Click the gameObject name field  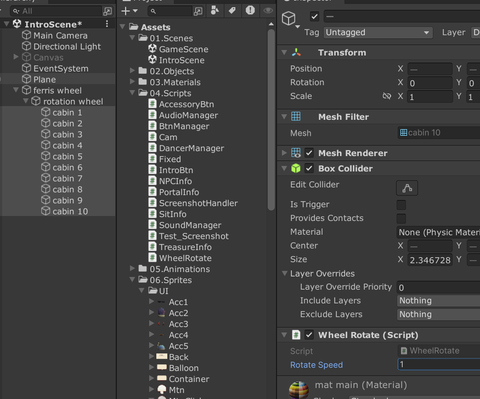pyautogui.click(x=402, y=16)
